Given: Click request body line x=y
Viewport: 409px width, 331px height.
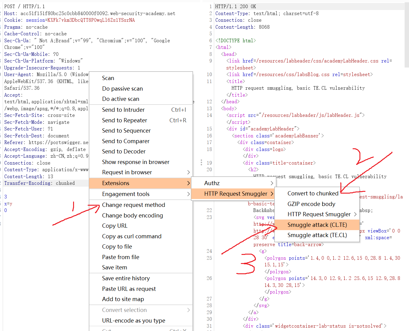Looking at the screenshot, I should click(8, 204).
